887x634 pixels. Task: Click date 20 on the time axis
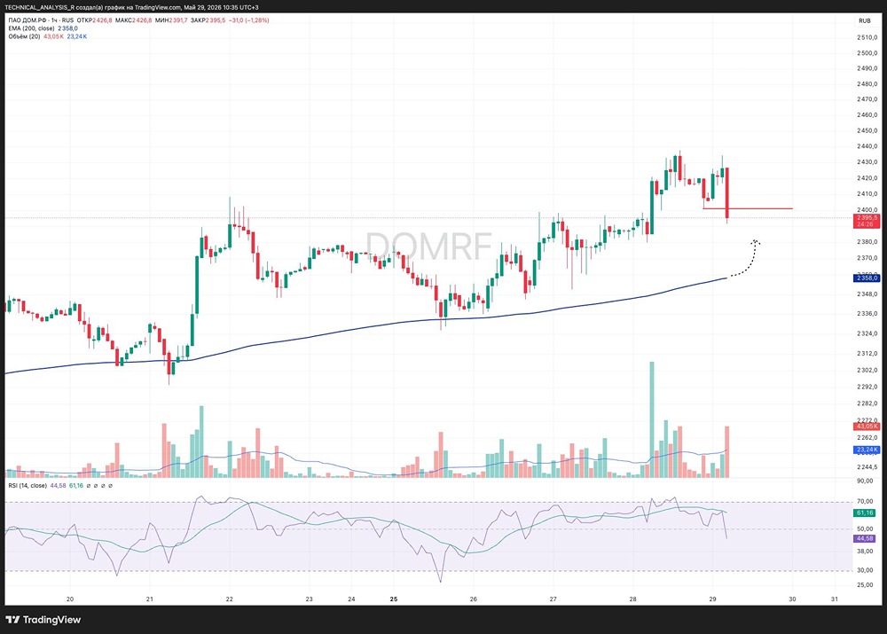(x=70, y=599)
